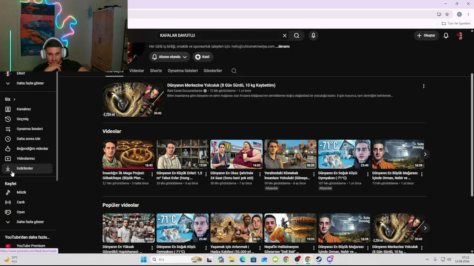
Task: Switch to the Oynatma listeleri tab
Action: pos(183,71)
